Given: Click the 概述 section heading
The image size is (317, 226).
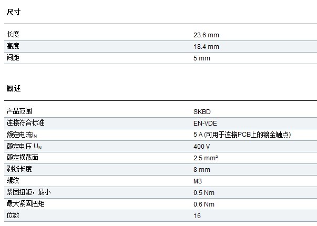Looking at the screenshot, I should tap(13, 88).
